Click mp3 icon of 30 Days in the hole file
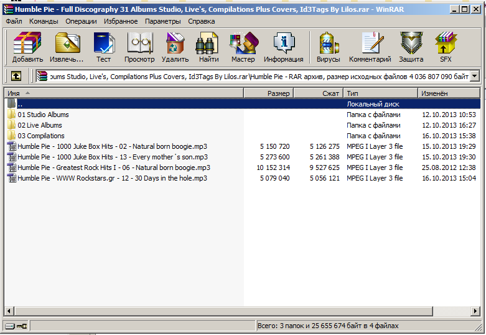The width and height of the screenshot is (486, 335). point(12,178)
